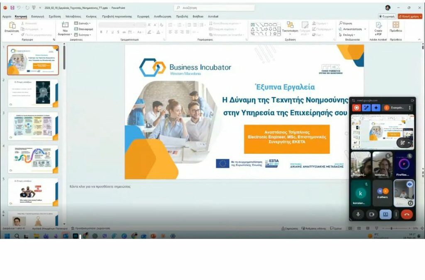This screenshot has width=425, height=280.
Task: Switch to the Slide Show (Προβολή παρουσίασης) tab
Action: click(117, 16)
